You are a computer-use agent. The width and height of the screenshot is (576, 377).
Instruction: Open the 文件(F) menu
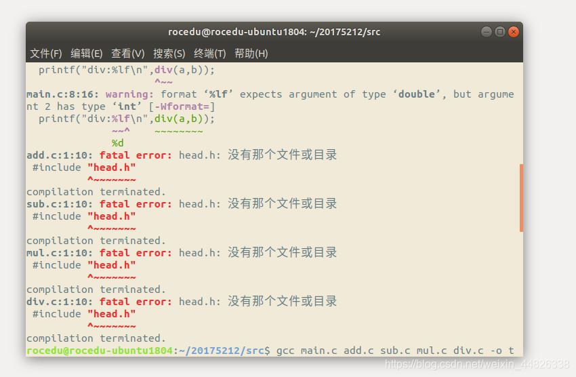tap(46, 54)
